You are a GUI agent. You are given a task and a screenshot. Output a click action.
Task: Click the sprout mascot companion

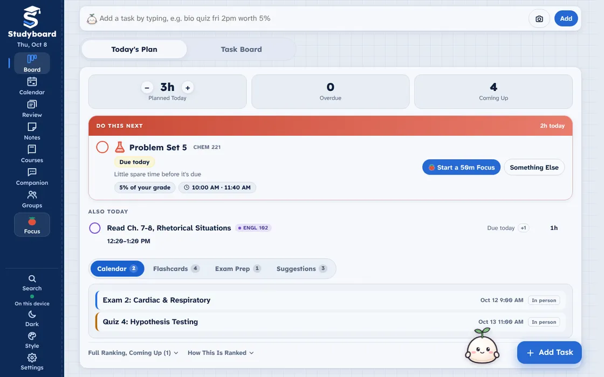[x=482, y=346]
